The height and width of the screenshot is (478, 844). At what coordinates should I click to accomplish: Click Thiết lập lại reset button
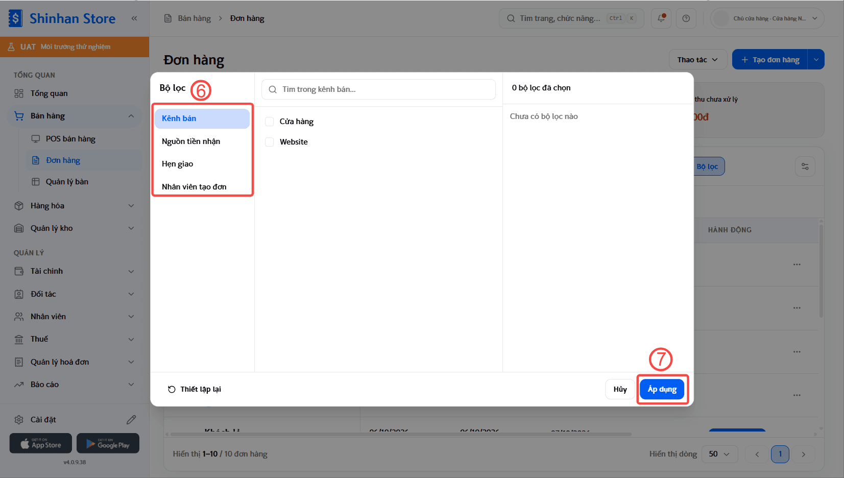pyautogui.click(x=194, y=389)
